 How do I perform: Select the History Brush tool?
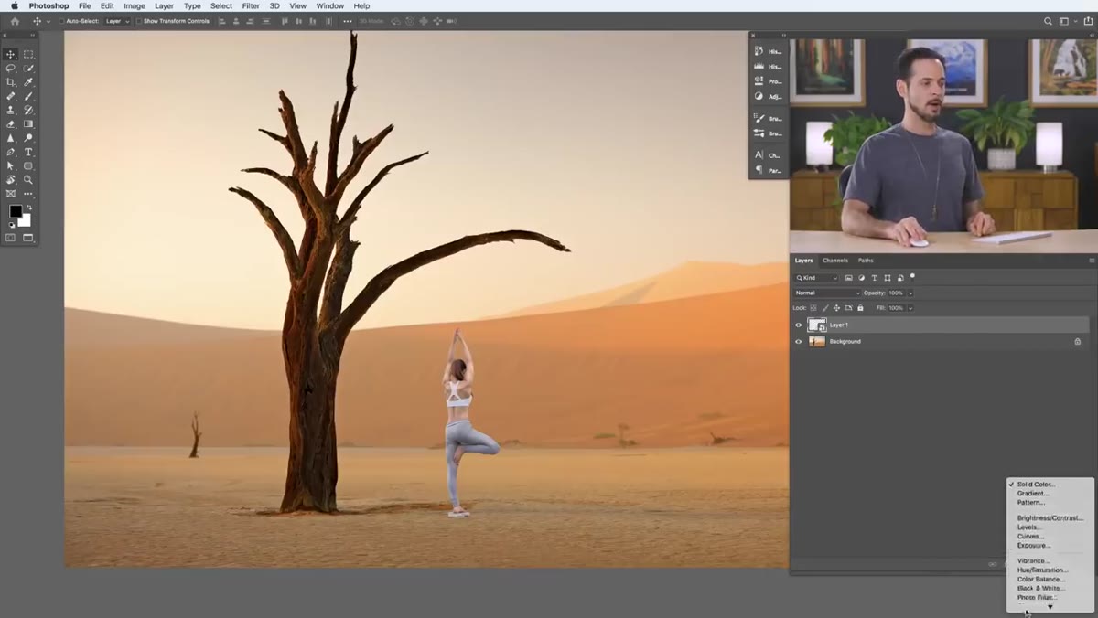(28, 110)
